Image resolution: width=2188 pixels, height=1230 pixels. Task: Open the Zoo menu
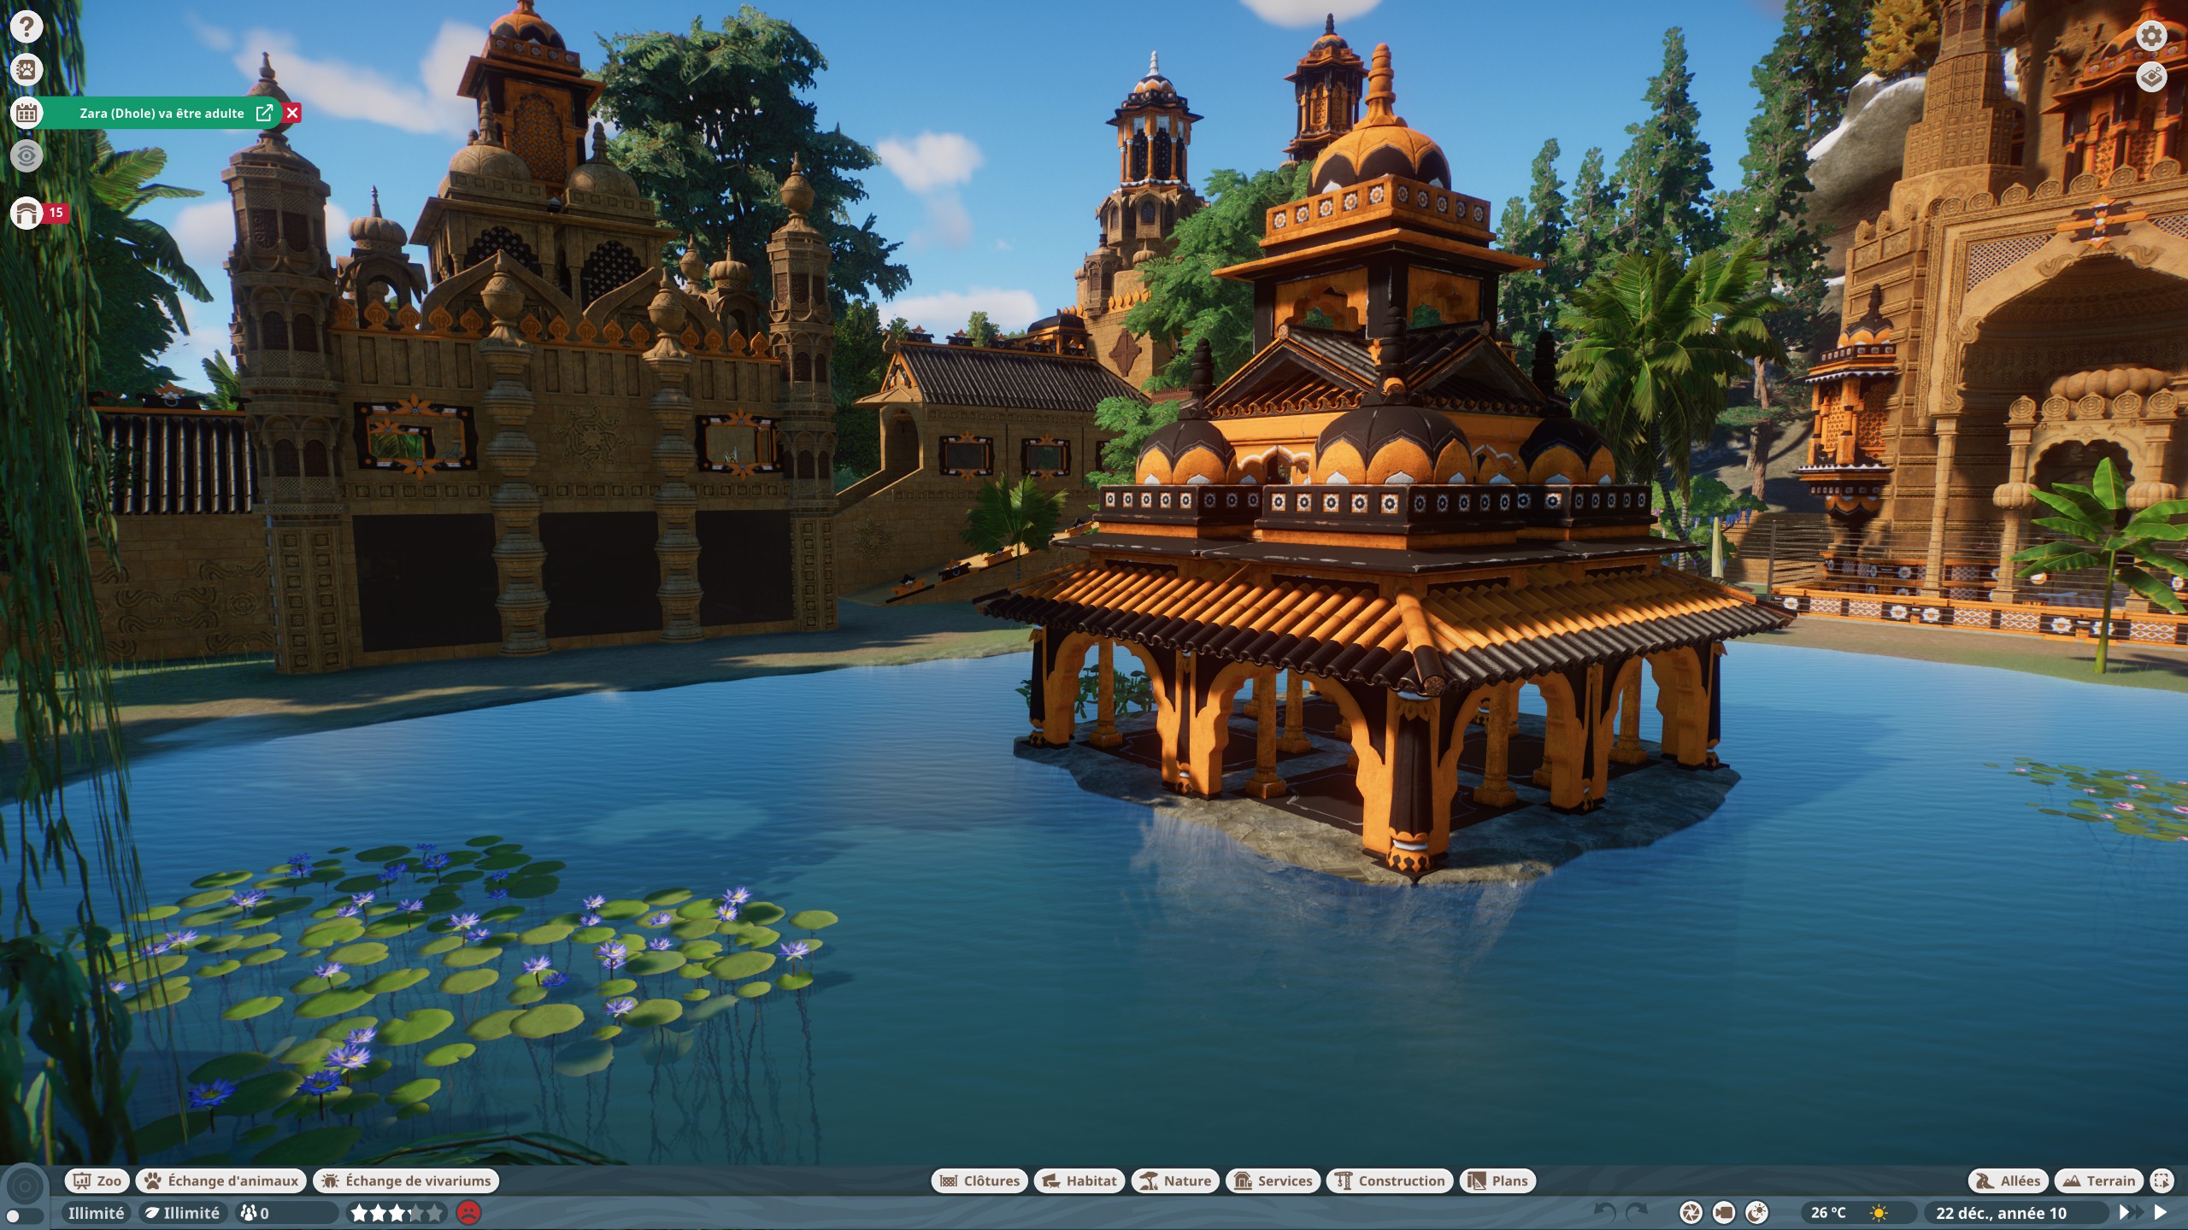click(x=97, y=1180)
